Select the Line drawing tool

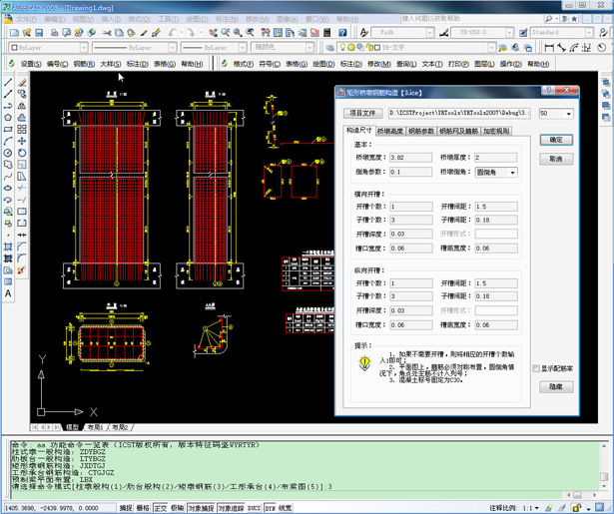coord(8,82)
